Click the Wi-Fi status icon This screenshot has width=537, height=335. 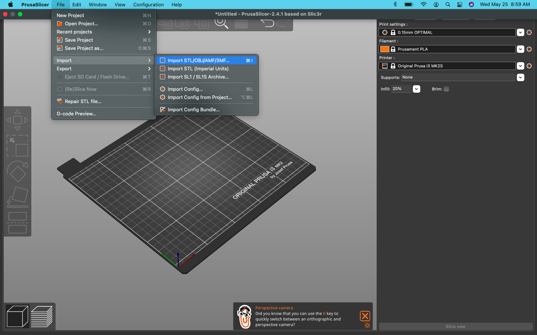[423, 4]
